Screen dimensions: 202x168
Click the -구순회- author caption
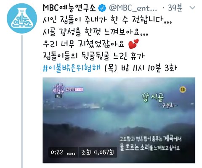(168, 105)
